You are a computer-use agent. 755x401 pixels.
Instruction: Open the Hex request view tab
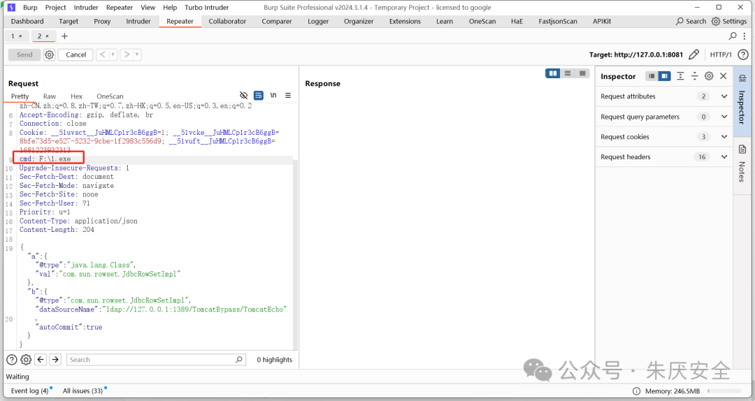pos(77,96)
